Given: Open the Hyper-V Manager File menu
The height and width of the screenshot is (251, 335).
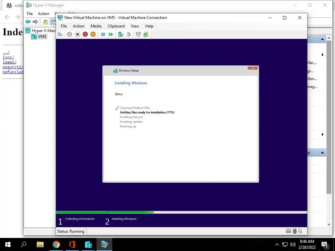Looking at the screenshot, I should click(x=30, y=14).
